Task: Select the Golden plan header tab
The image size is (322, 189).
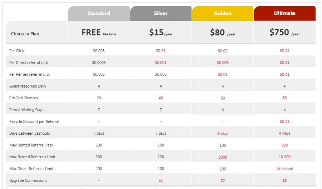Action: [223, 13]
